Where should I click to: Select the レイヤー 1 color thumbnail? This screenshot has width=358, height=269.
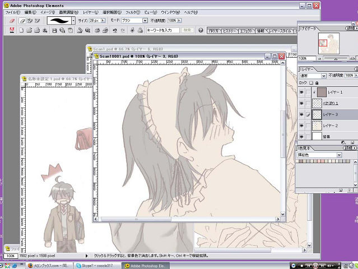322,92
